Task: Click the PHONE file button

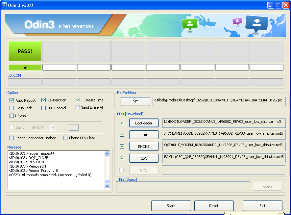Action: [144, 147]
